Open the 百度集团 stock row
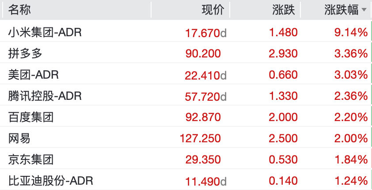The height and width of the screenshot is (190, 372). 186,117
